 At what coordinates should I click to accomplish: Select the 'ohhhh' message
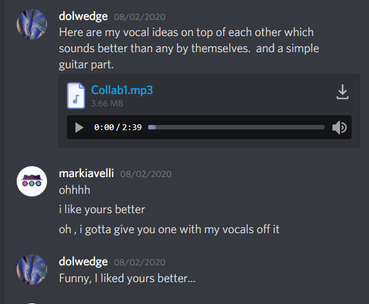point(75,190)
